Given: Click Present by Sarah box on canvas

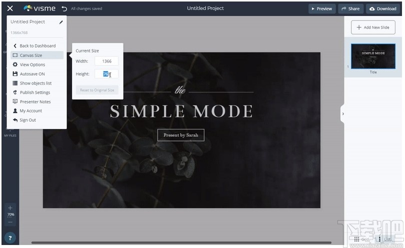Looking at the screenshot, I should [181, 135].
